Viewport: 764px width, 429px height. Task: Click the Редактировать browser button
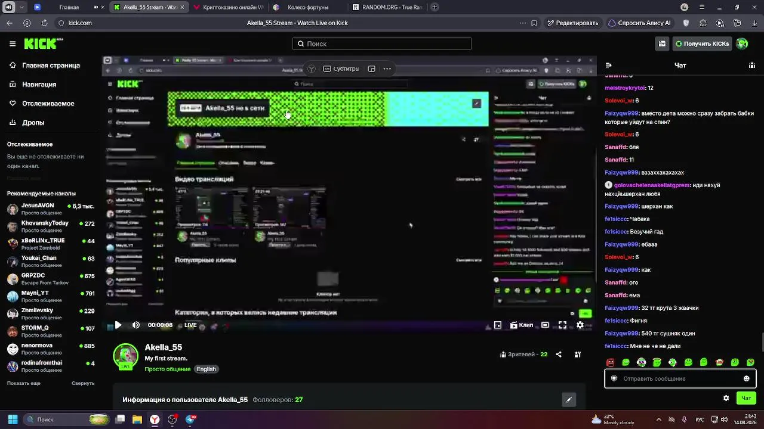[572, 23]
